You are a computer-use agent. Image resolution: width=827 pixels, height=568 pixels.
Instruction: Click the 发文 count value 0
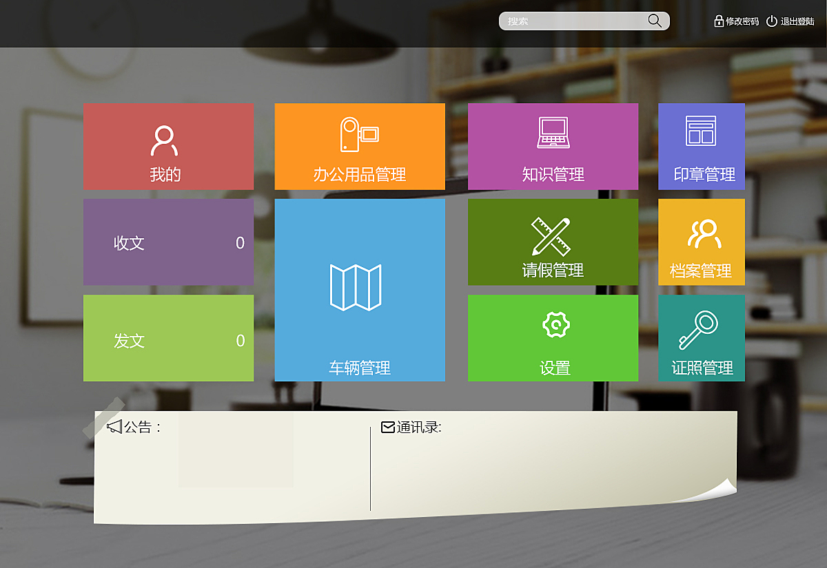pyautogui.click(x=240, y=341)
